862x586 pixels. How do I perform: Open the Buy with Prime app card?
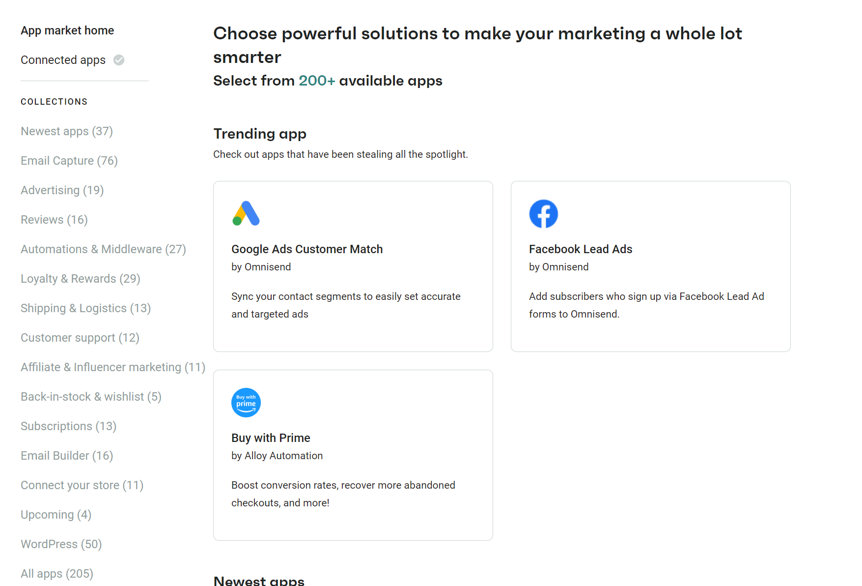tap(353, 455)
